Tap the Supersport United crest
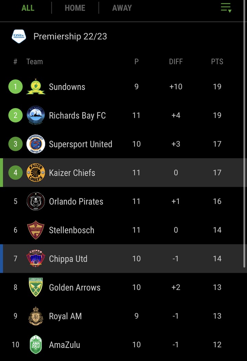Image resolution: width=247 pixels, height=361 pixels. click(x=36, y=144)
